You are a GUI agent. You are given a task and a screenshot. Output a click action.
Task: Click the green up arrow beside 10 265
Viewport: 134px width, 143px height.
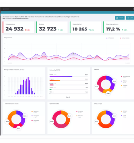pos(89,30)
